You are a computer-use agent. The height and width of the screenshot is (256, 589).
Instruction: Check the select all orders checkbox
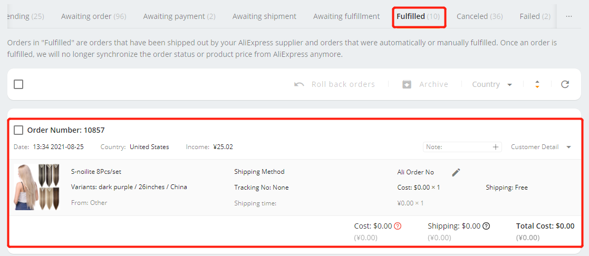point(18,84)
